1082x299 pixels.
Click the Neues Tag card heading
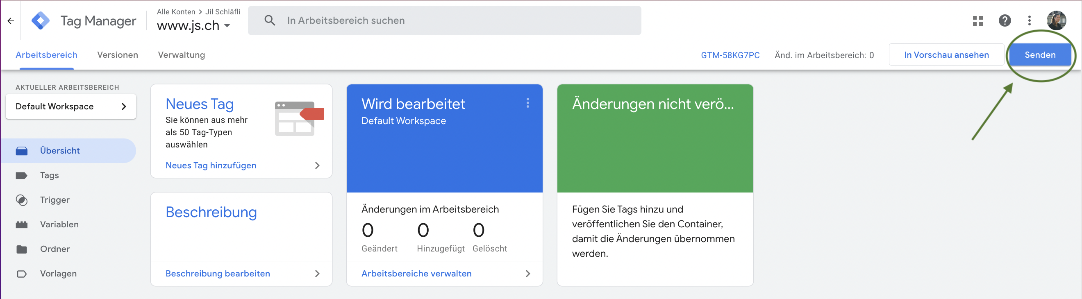click(x=200, y=104)
